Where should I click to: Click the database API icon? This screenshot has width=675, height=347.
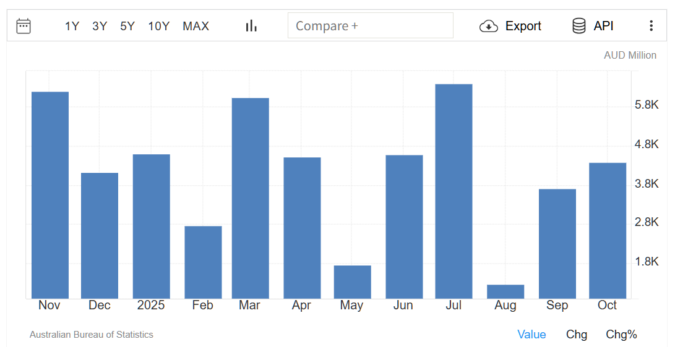(x=579, y=26)
